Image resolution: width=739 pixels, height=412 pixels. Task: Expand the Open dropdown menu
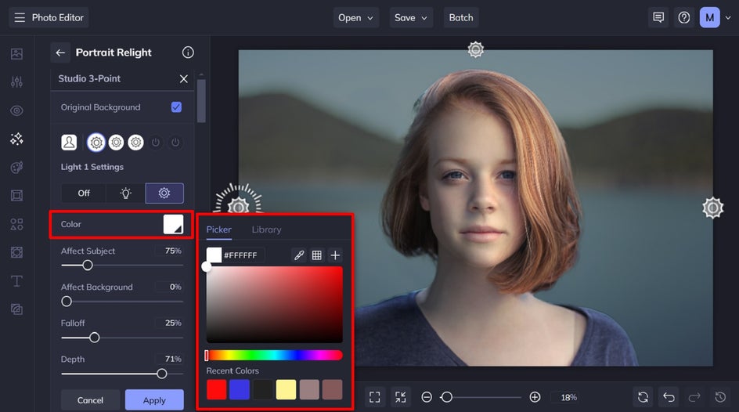357,17
